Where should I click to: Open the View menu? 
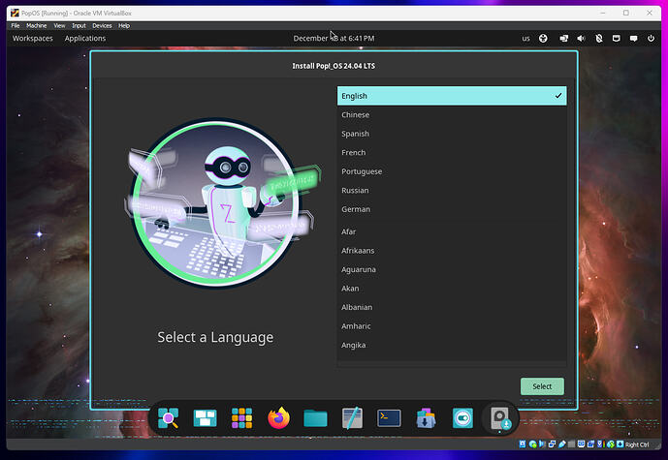(59, 25)
